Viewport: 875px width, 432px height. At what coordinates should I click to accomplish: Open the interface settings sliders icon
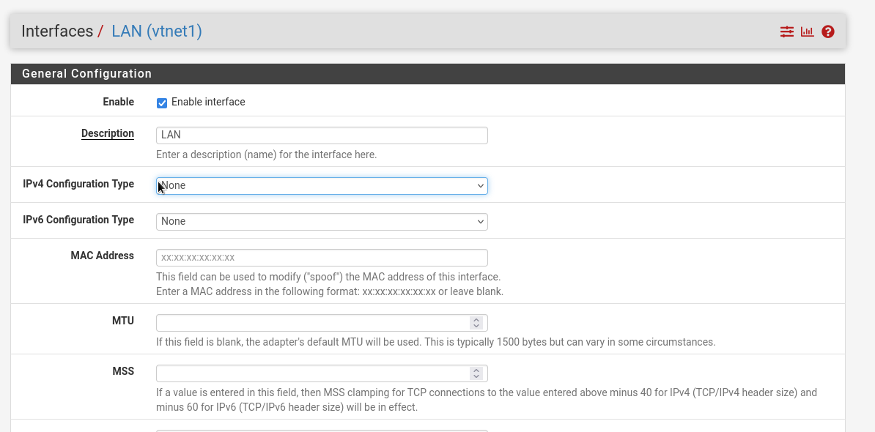(x=786, y=31)
